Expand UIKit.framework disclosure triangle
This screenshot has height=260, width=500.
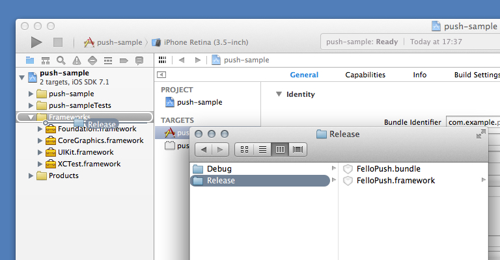coord(40,153)
